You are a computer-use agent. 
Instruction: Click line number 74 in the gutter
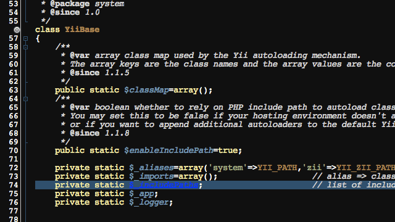click(x=14, y=185)
